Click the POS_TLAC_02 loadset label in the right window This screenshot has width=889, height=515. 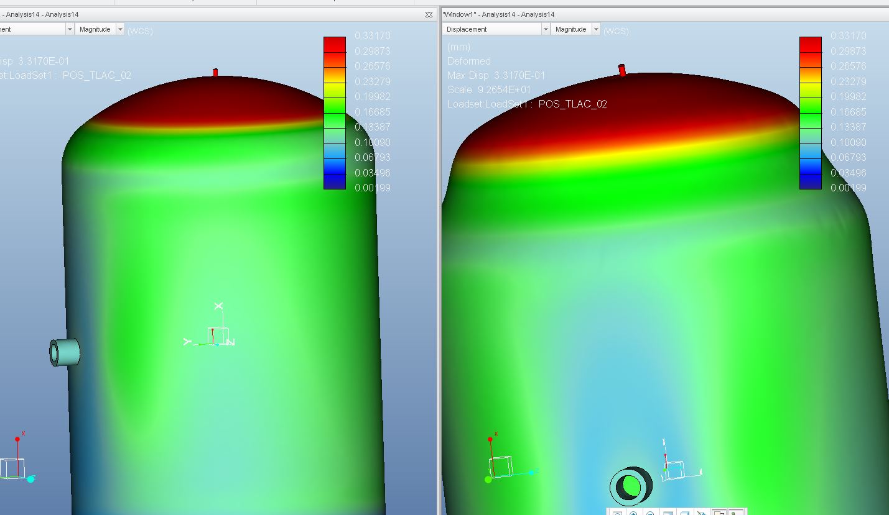[572, 104]
